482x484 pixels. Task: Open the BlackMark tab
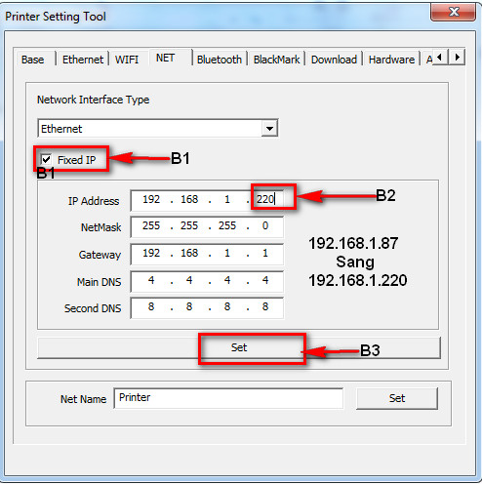coord(276,60)
